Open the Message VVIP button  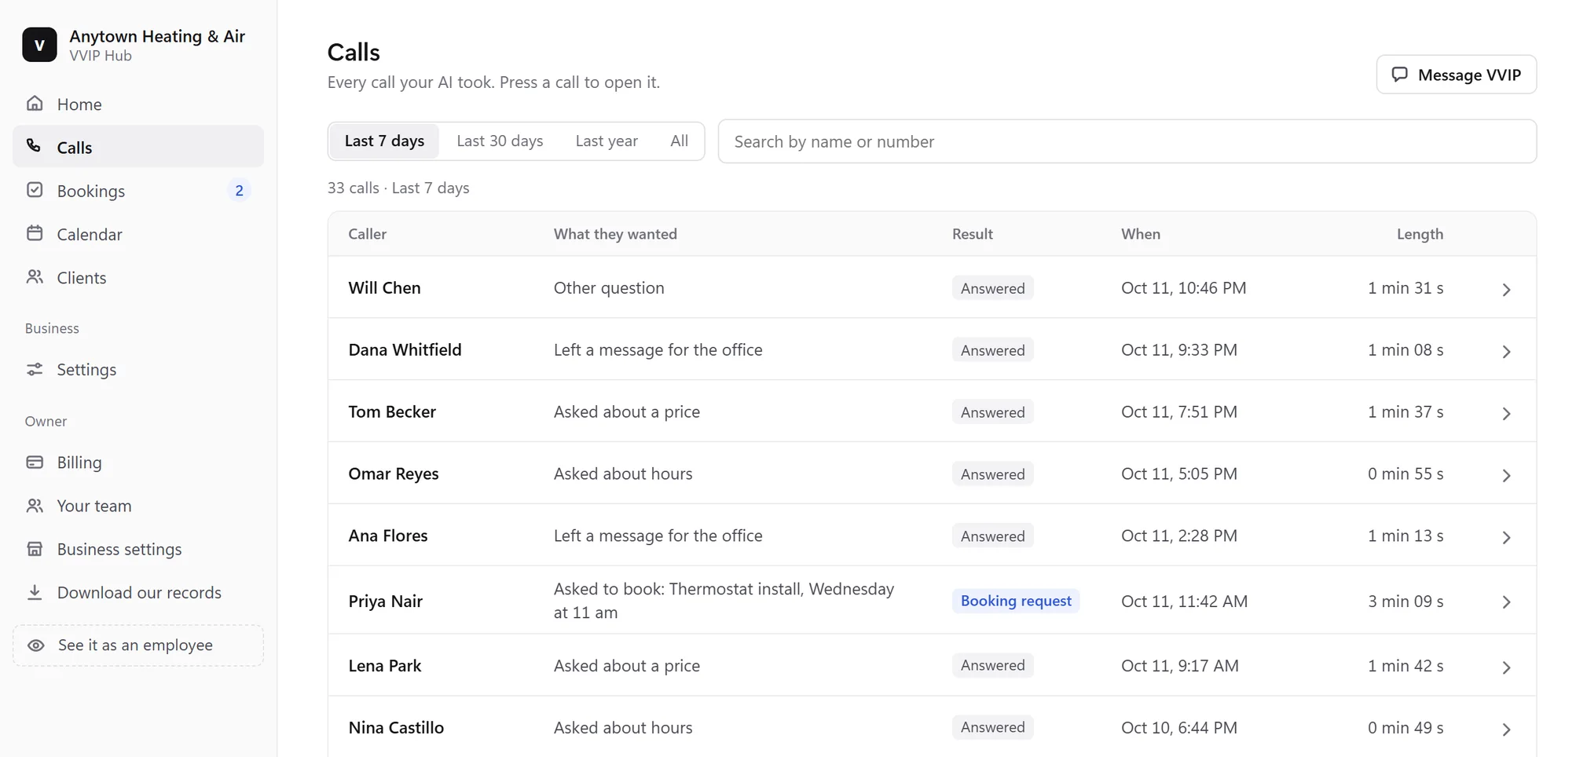[x=1456, y=75]
